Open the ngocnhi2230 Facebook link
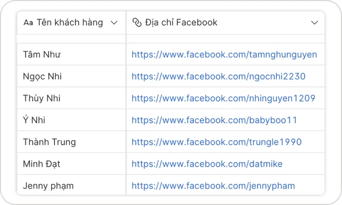Image resolution: width=342 pixels, height=205 pixels. coord(218,77)
